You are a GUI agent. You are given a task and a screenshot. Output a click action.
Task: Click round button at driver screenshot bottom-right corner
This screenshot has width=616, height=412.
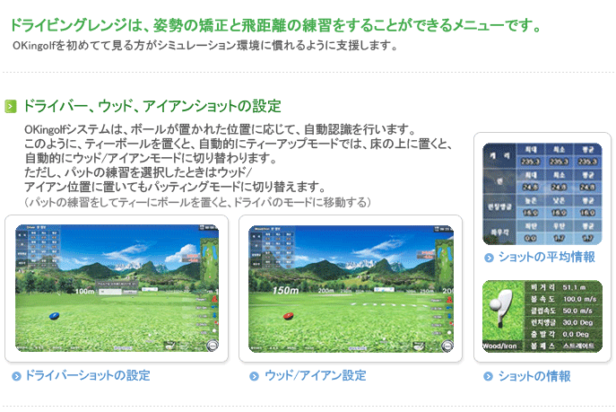213,346
